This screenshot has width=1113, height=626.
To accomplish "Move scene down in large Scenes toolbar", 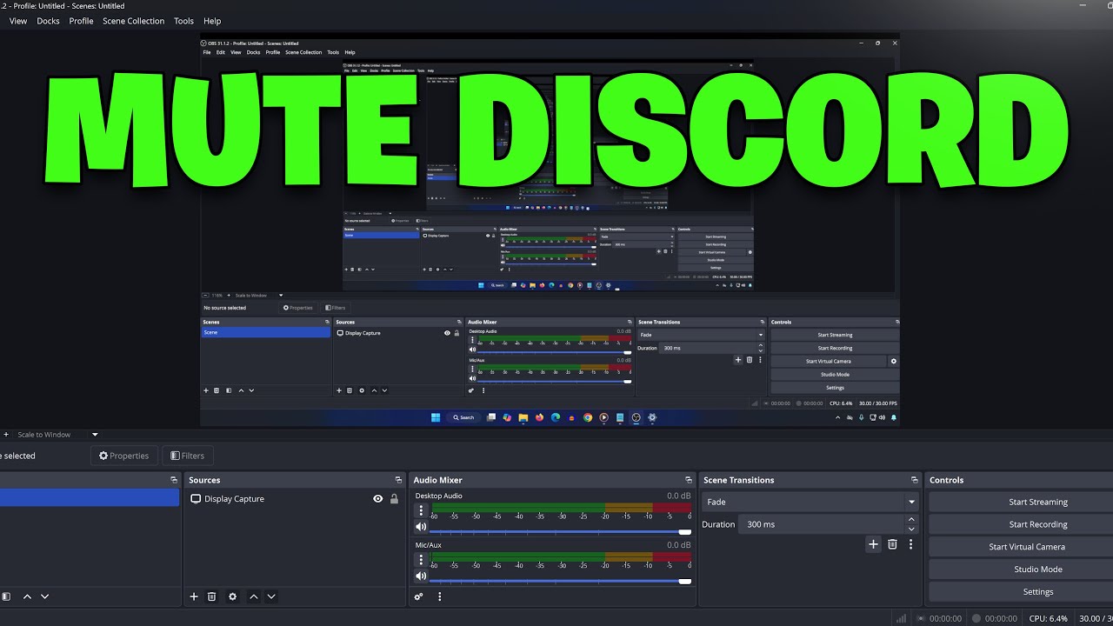I will coord(44,596).
